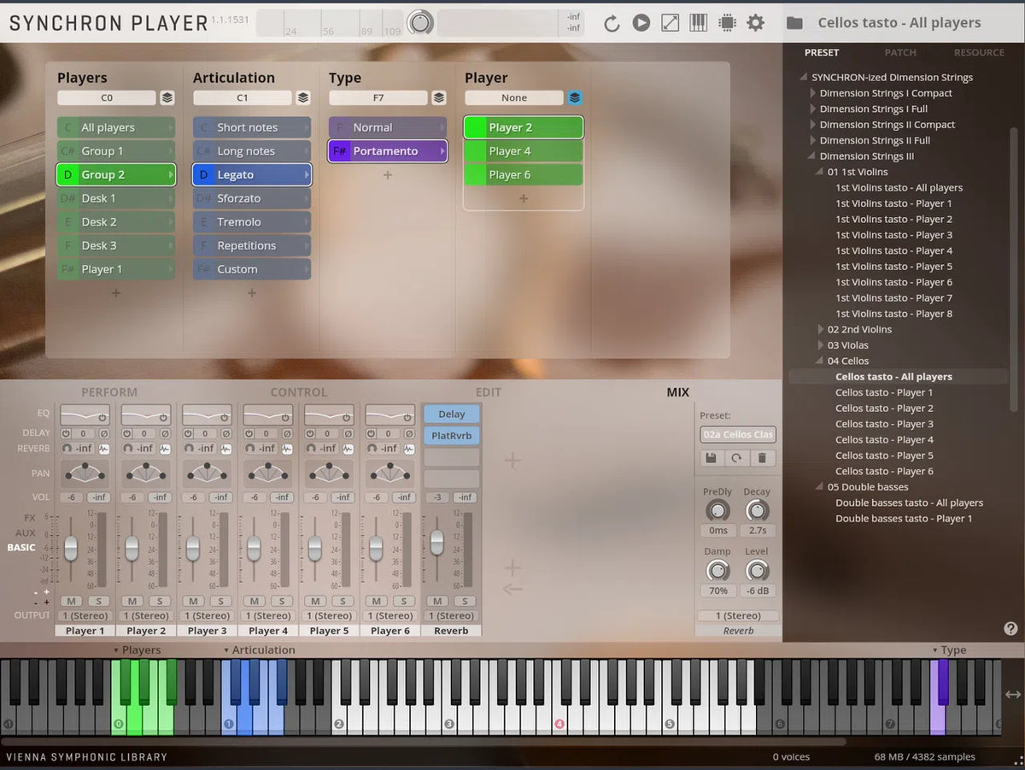Click the refresh icon in the top toolbar
The image size is (1025, 770).
pyautogui.click(x=611, y=23)
